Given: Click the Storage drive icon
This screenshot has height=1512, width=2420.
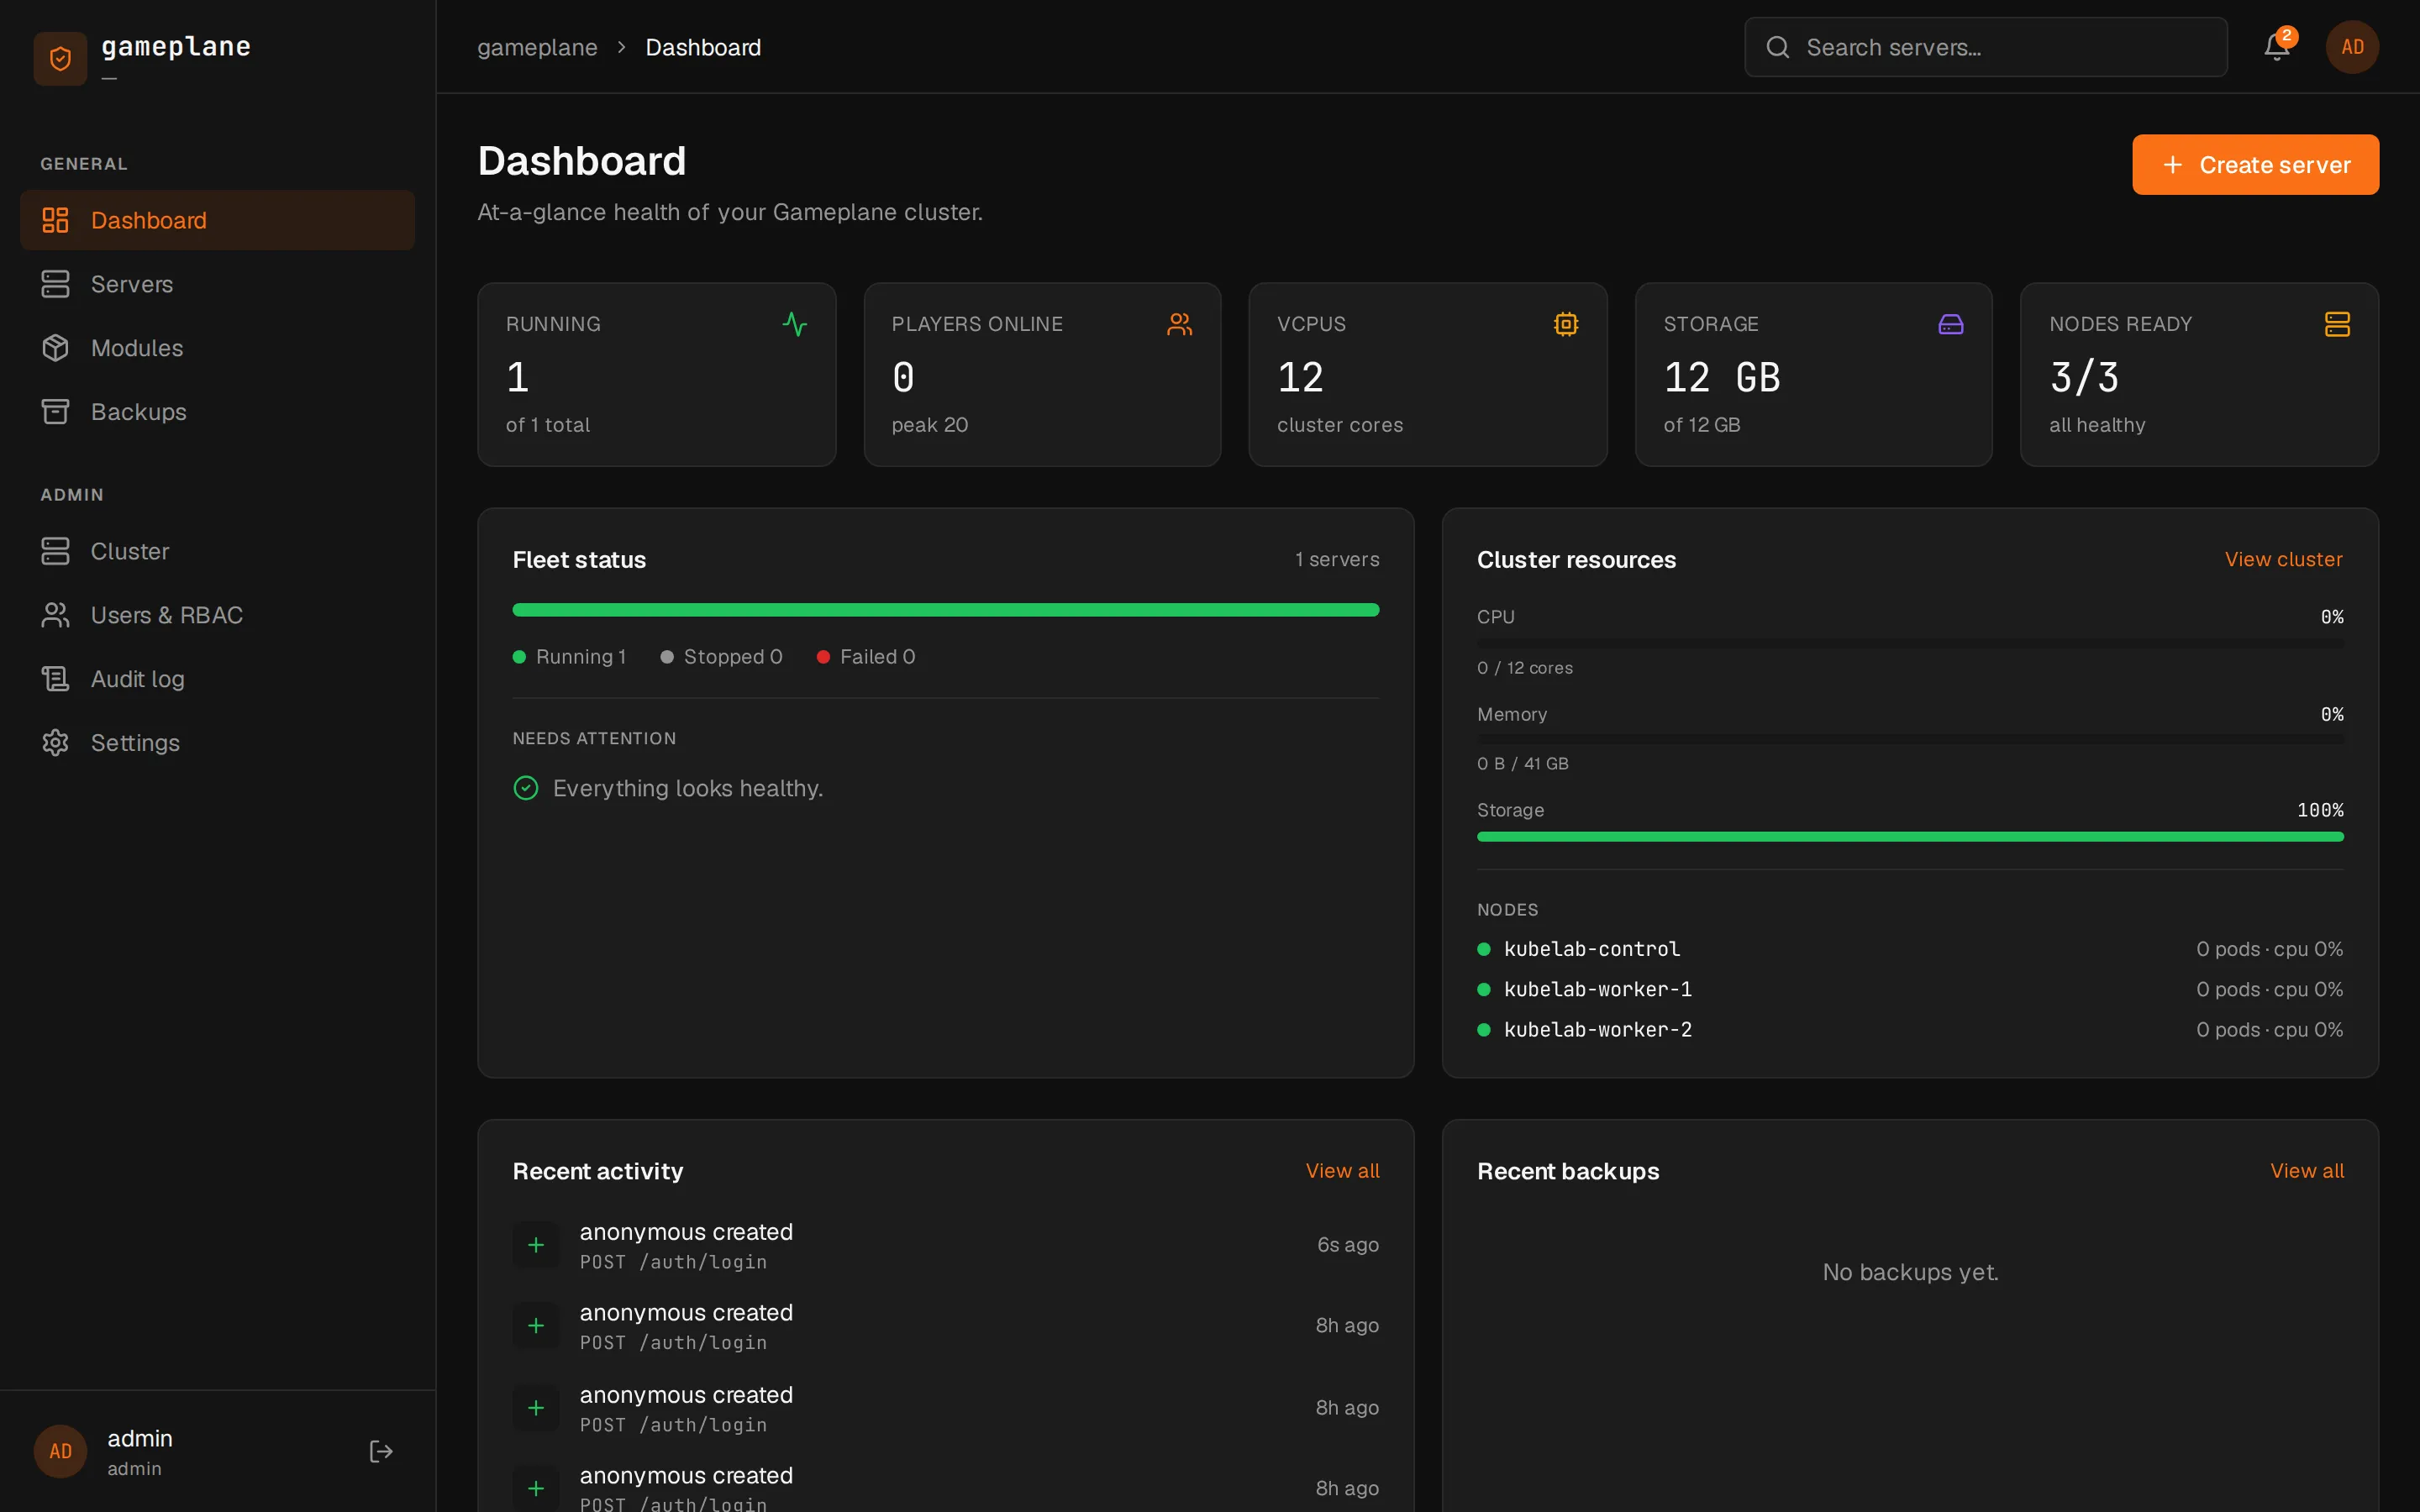Looking at the screenshot, I should coord(1951,324).
